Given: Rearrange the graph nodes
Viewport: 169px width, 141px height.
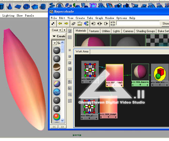Looking at the screenshot, I should (x=80, y=24).
